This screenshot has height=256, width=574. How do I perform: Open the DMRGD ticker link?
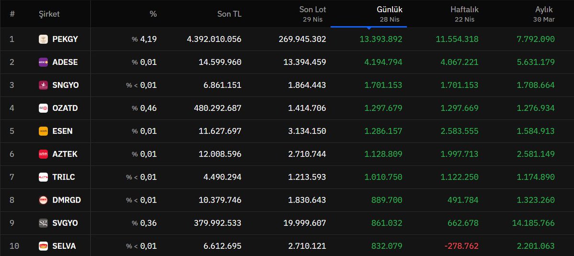coord(67,200)
